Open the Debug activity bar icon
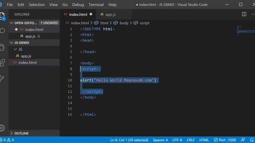The height and width of the screenshot is (143, 255). pyautogui.click(x=2, y=47)
